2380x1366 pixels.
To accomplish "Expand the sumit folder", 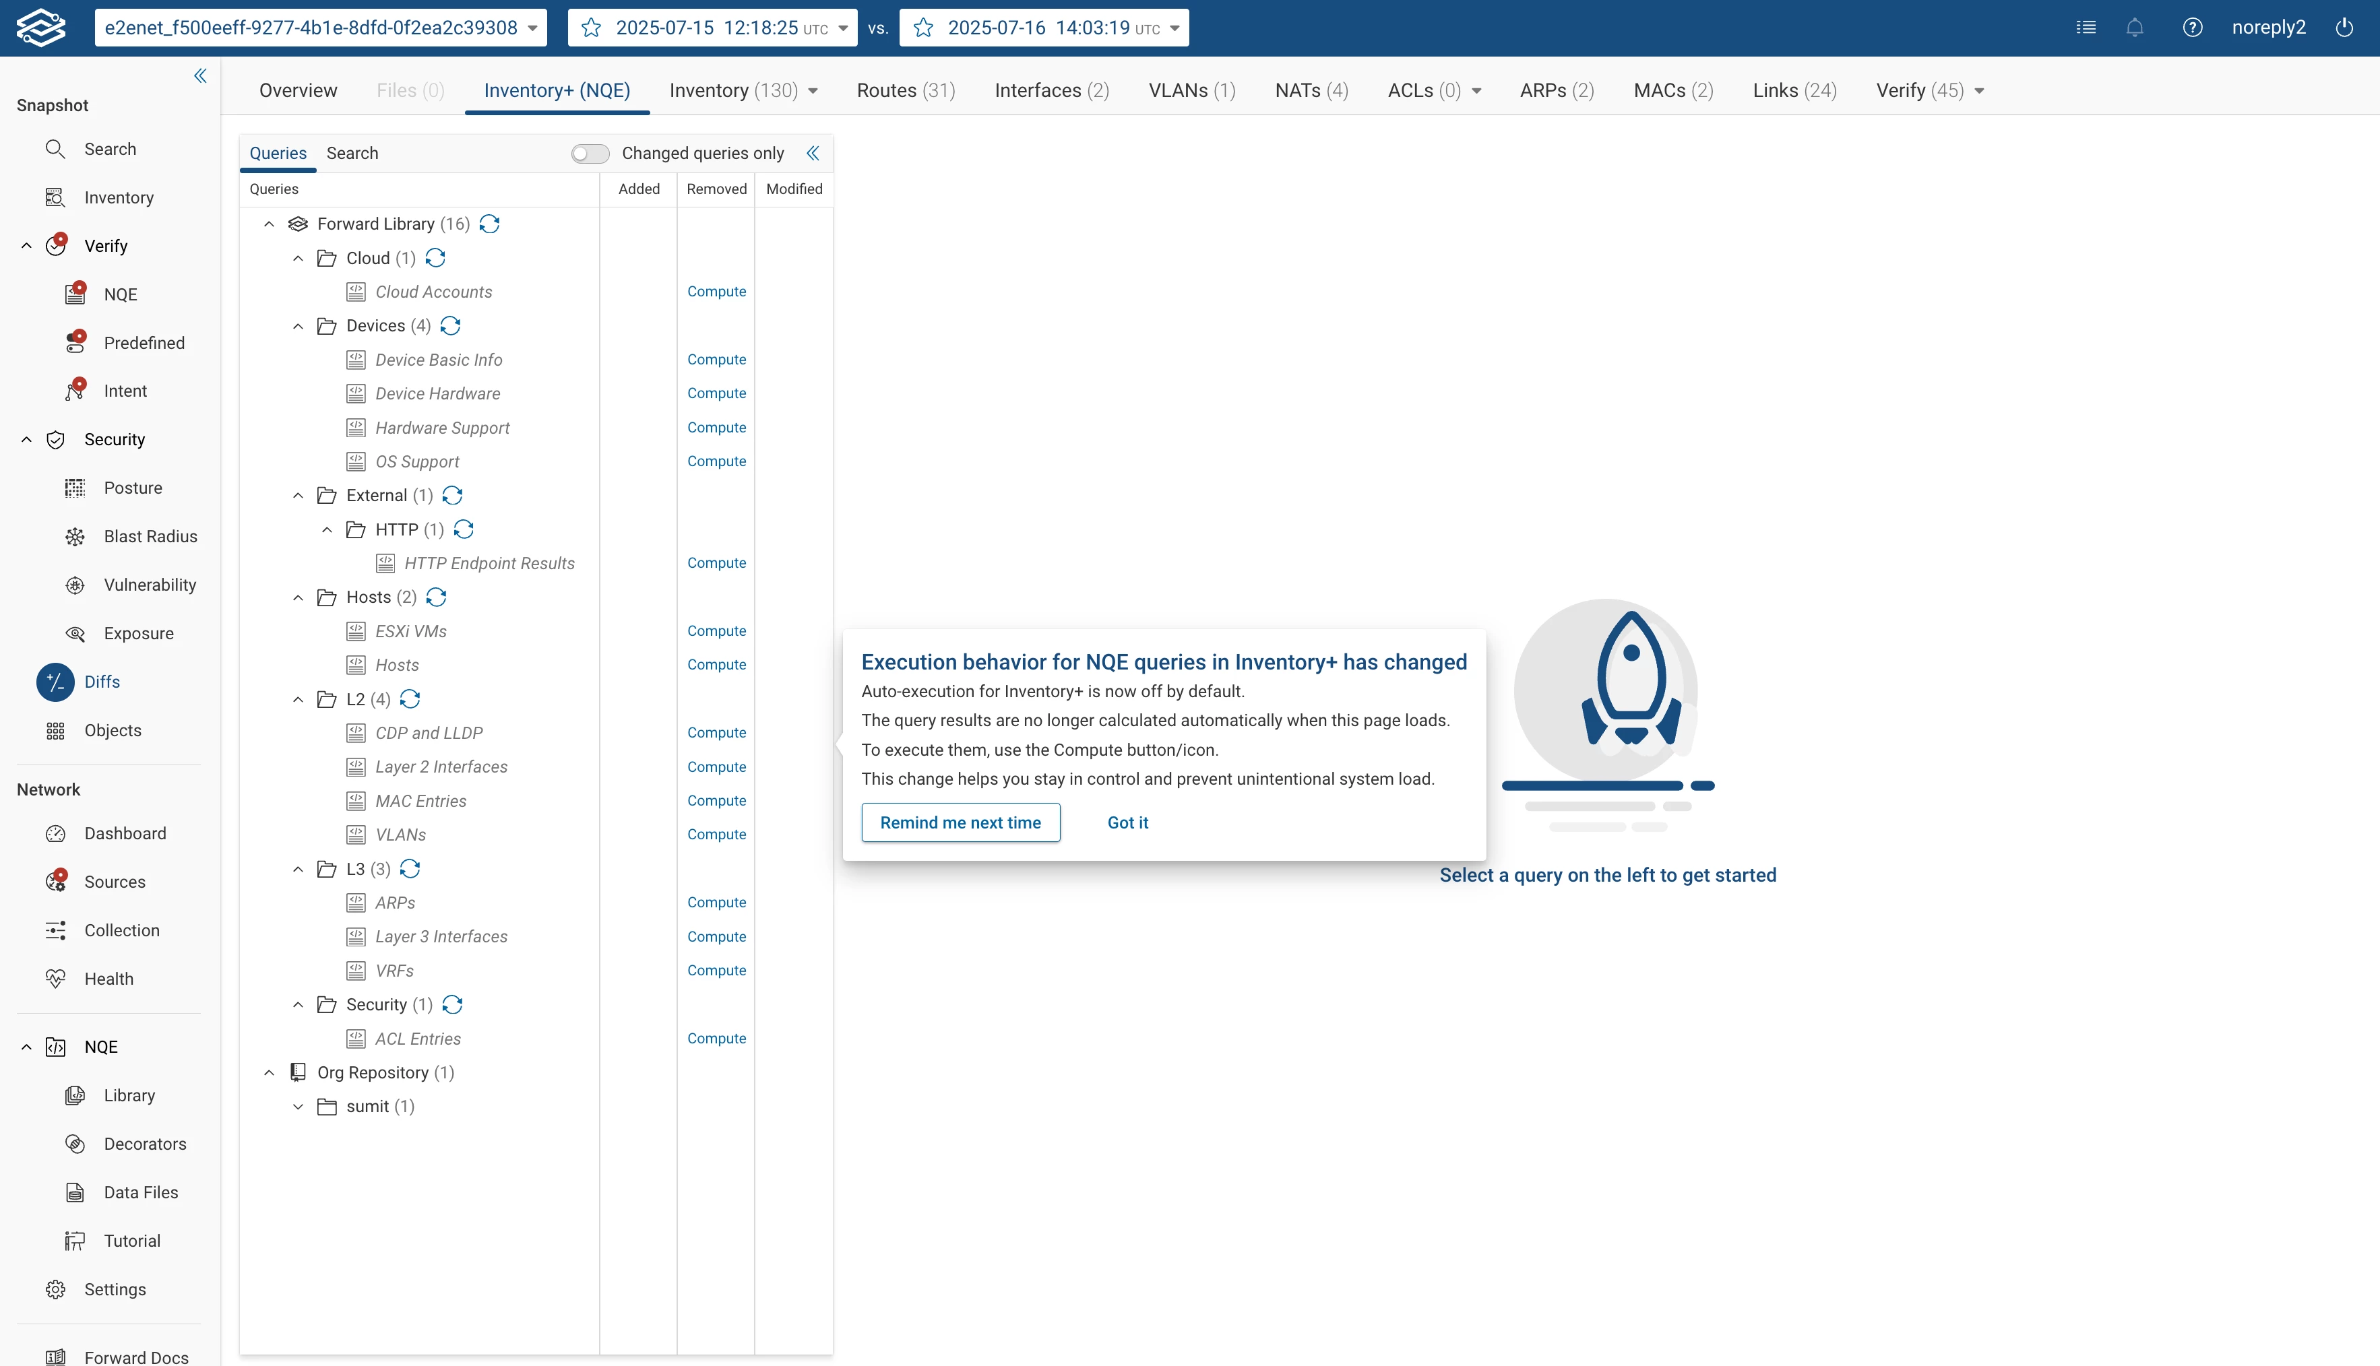I will (x=298, y=1106).
